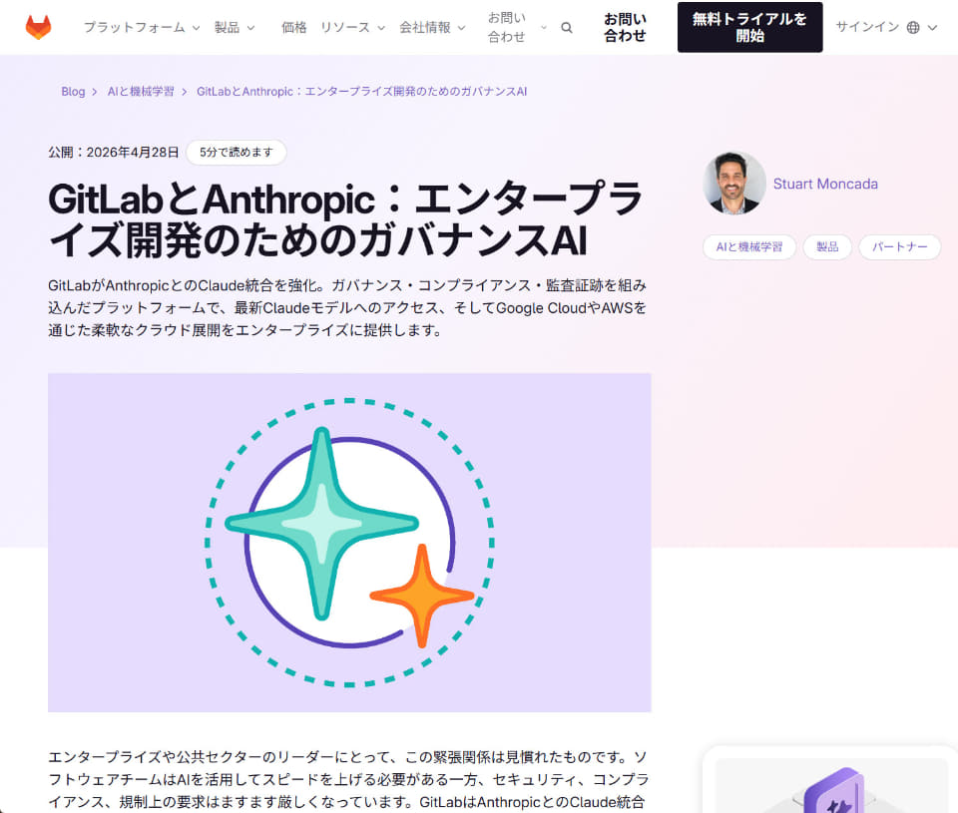Image resolution: width=958 pixels, height=813 pixels.
Task: Click the bold お問い合わせ link
Action: [625, 28]
